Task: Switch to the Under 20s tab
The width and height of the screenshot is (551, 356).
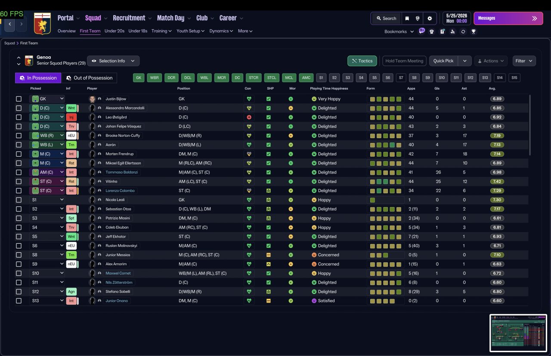Action: pos(115,31)
